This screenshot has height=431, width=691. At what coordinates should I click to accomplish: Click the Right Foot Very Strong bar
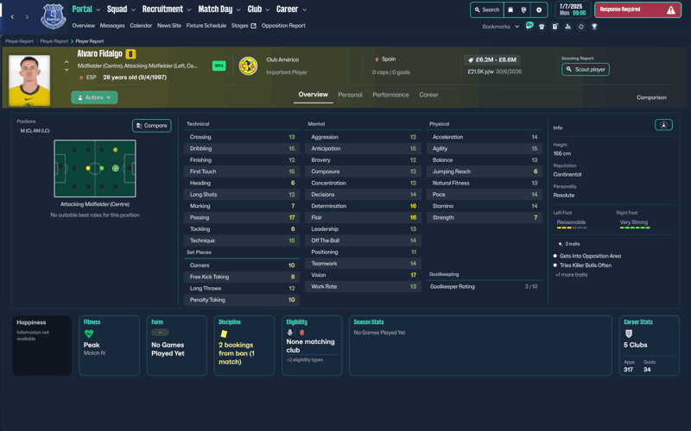point(635,228)
